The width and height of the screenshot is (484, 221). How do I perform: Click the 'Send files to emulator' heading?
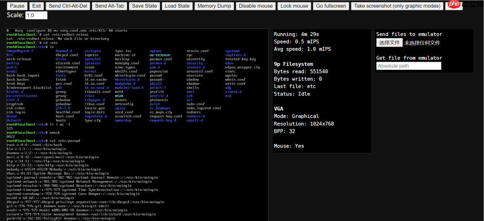(409, 34)
